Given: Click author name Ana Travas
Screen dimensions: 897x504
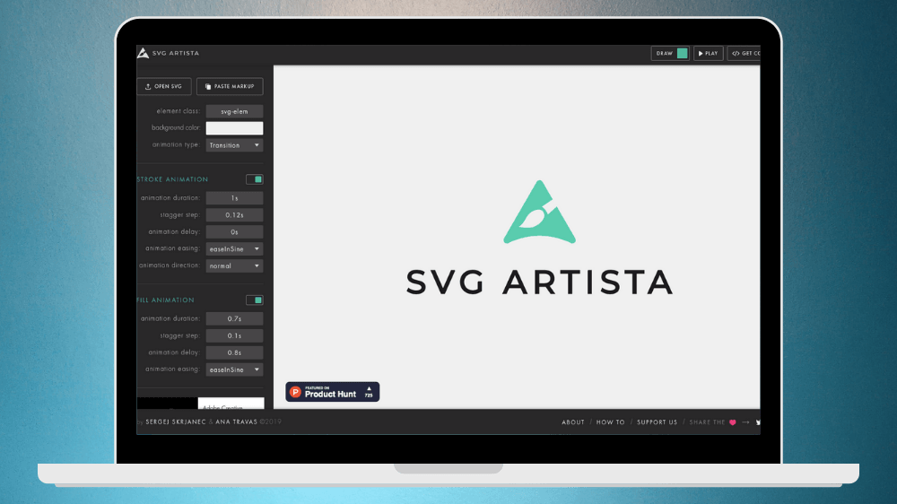Looking at the screenshot, I should [x=236, y=422].
